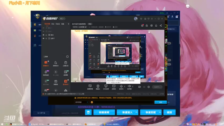Screen dimensions: 224x126
Task: Expand the speaker options arrow
Action: [132, 86]
